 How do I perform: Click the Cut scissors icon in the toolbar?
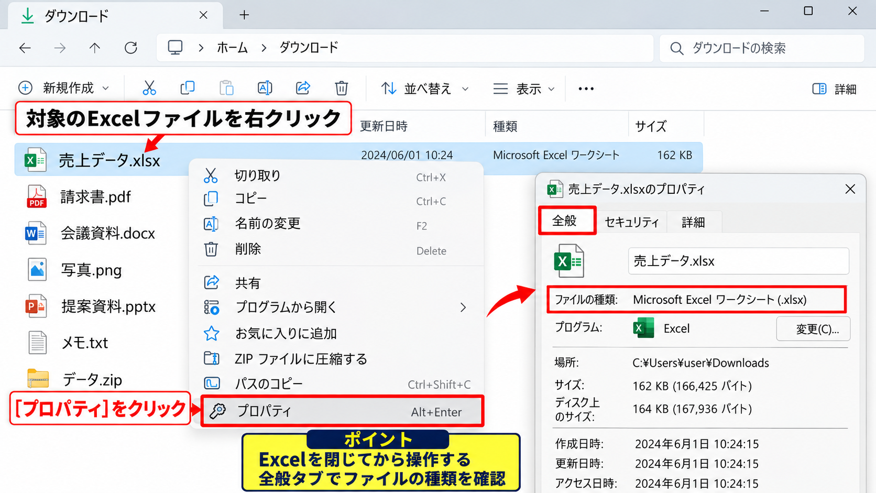[x=149, y=88]
